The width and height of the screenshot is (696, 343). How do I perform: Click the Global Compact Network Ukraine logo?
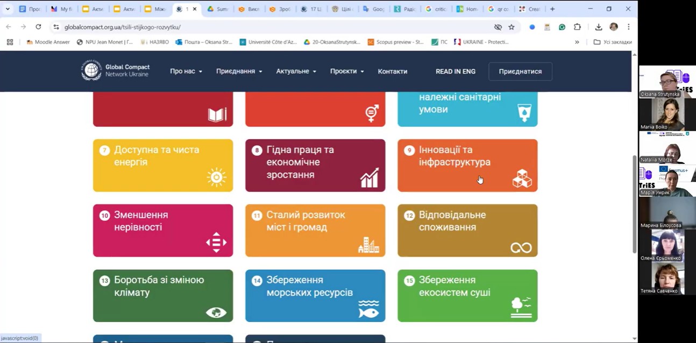pos(115,71)
